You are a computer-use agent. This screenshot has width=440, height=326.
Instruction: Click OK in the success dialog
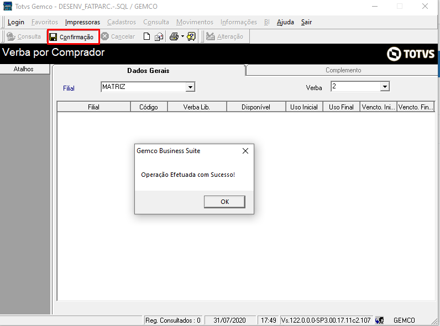(x=224, y=202)
